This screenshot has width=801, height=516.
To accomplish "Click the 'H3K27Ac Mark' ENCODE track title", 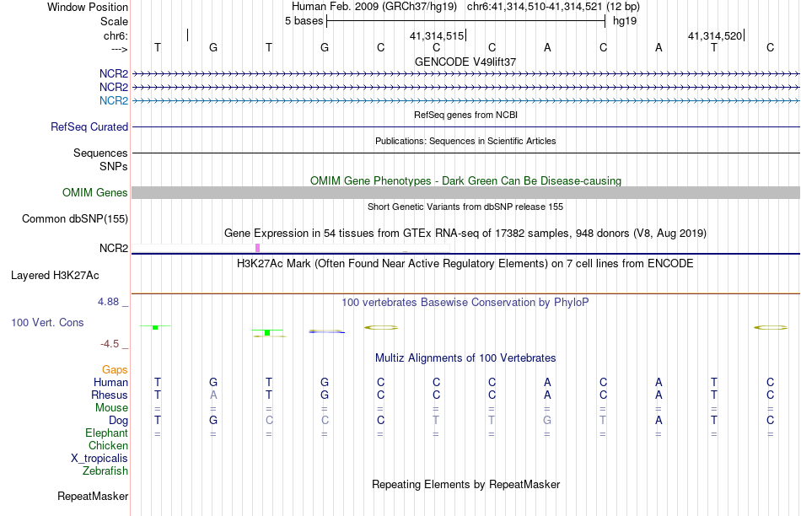I will (x=465, y=264).
